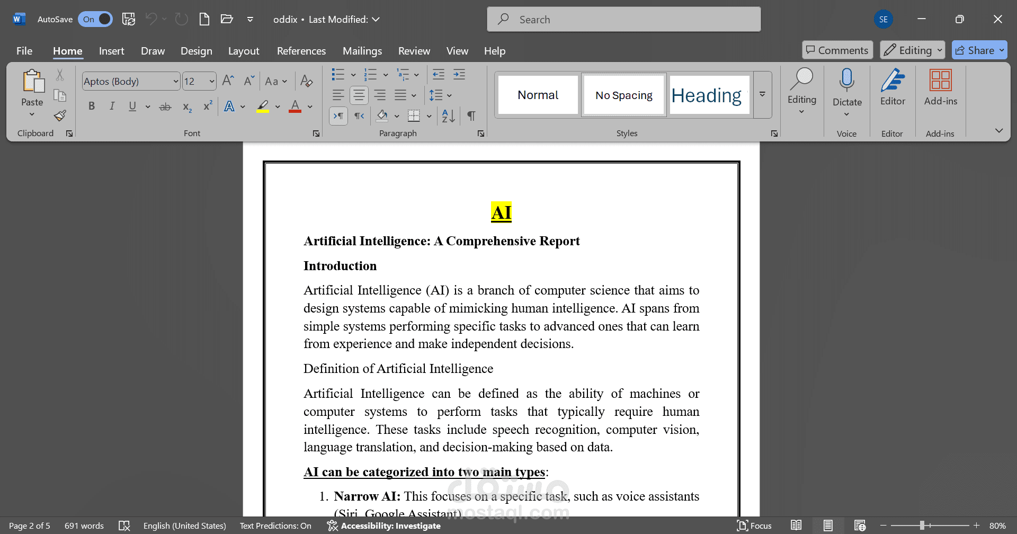
Task: Open the Read Mode view icon
Action: tap(796, 526)
